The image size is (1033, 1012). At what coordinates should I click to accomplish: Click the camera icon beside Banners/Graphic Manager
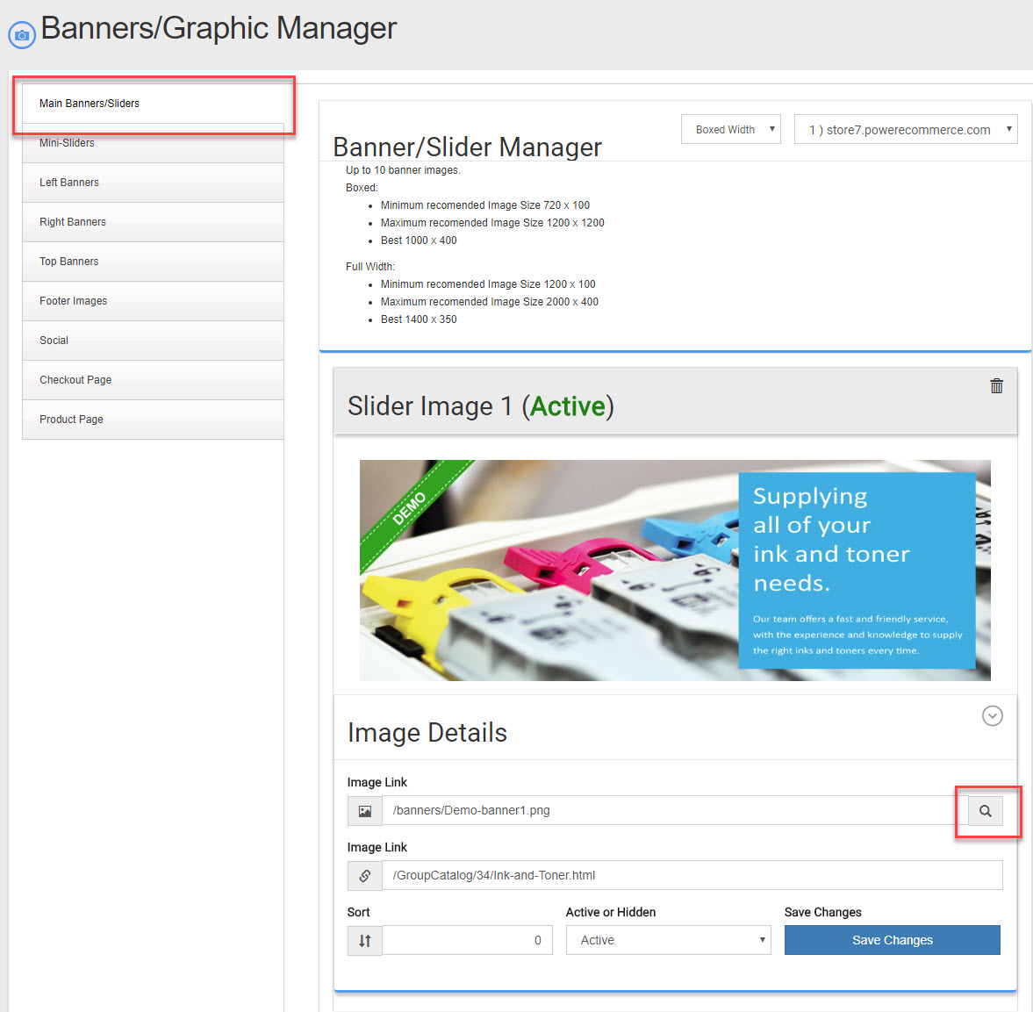click(x=22, y=35)
